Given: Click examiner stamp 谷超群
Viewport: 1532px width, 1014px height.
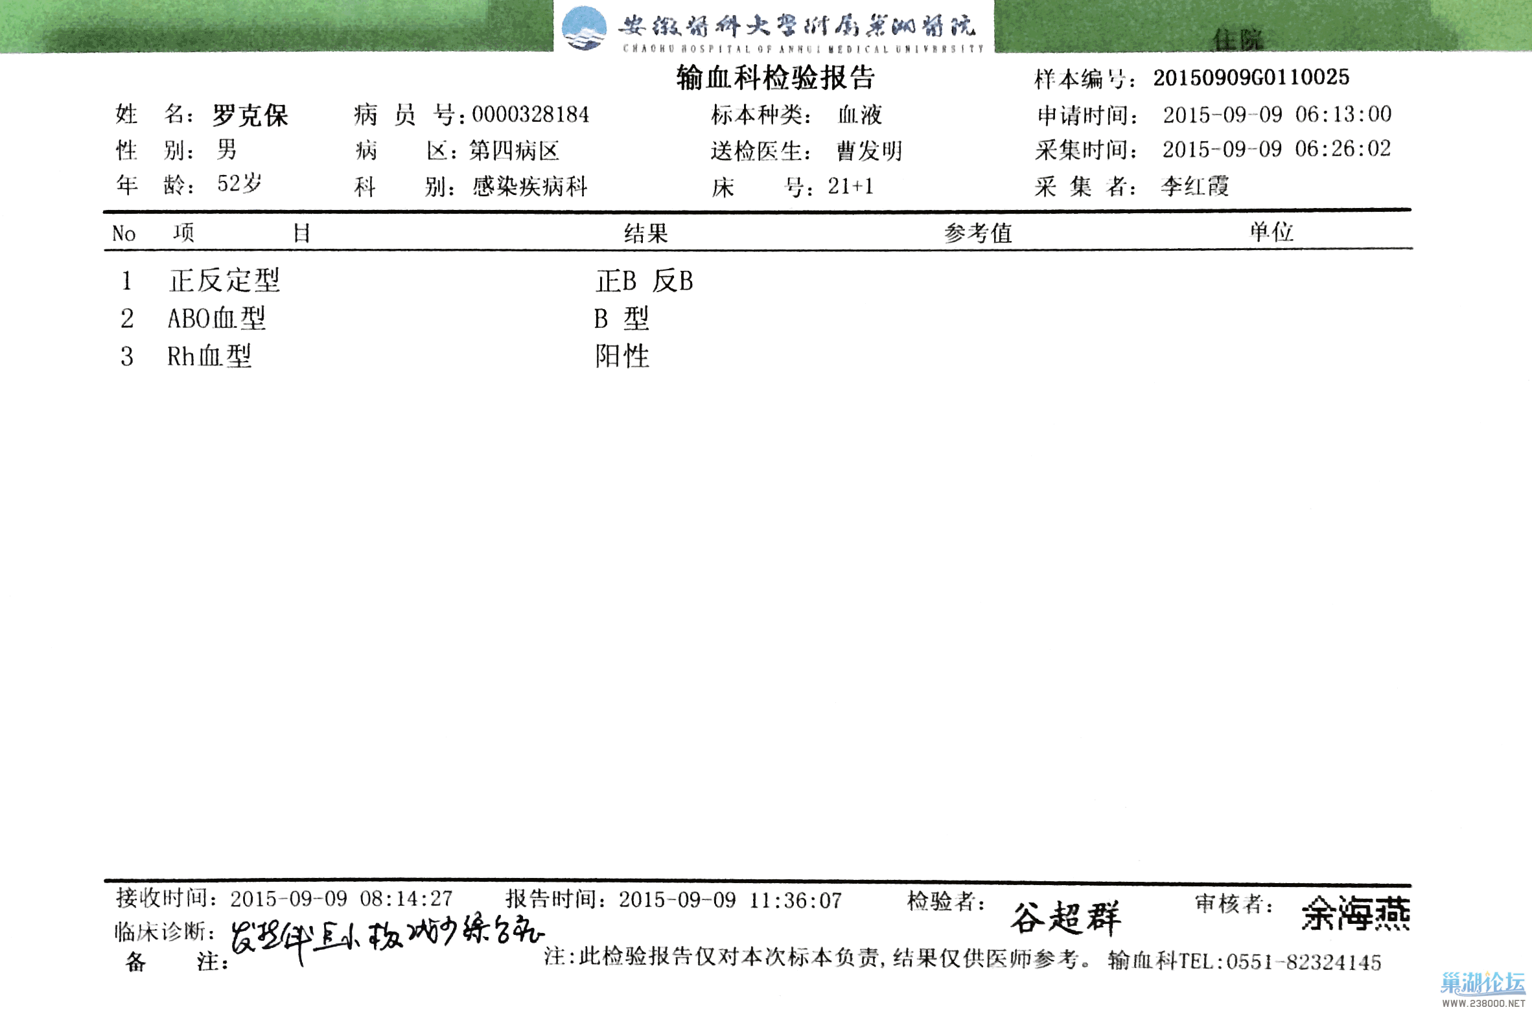Looking at the screenshot, I should click(1065, 918).
